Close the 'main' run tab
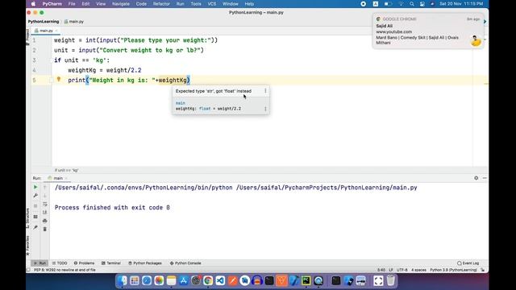516x290 pixels. 66,178
